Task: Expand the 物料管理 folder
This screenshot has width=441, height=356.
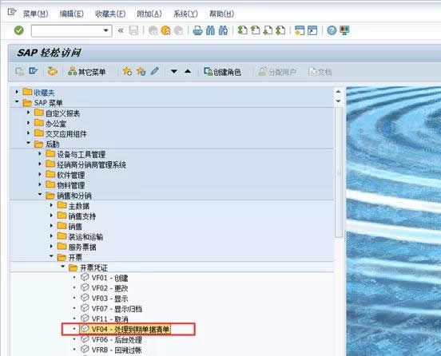Action: pyautogui.click(x=40, y=184)
